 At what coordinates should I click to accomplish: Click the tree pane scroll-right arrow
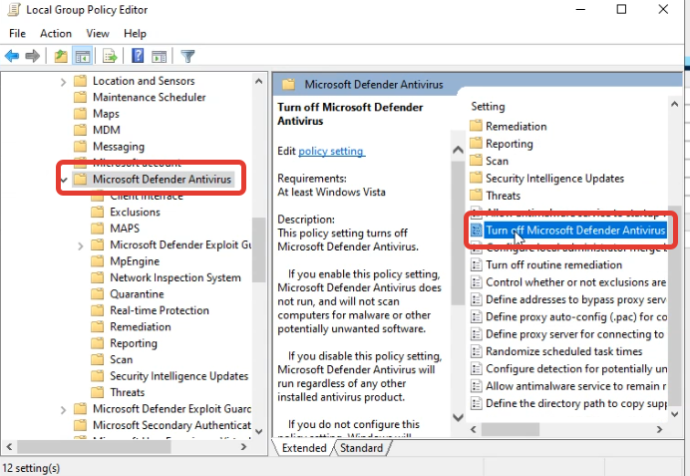pyautogui.click(x=243, y=446)
